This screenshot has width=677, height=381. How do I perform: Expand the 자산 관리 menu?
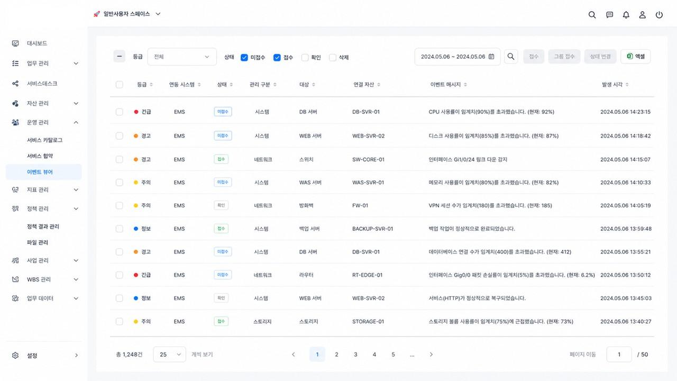[45, 103]
